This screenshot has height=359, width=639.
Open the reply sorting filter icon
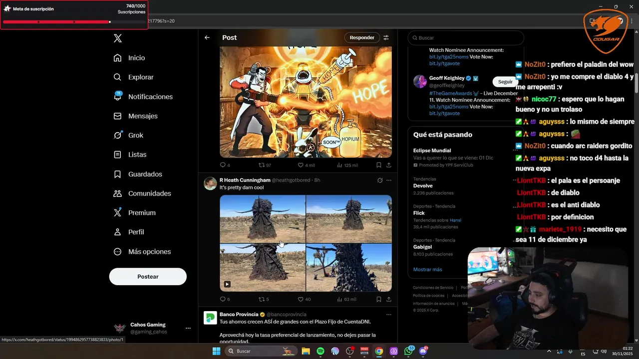[386, 37]
